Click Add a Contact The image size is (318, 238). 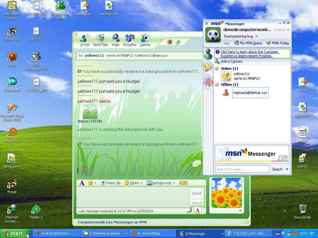click(228, 61)
